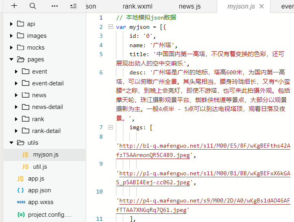Click the WXSS icon beside app.wxss
294x222 pixels.
(21, 202)
